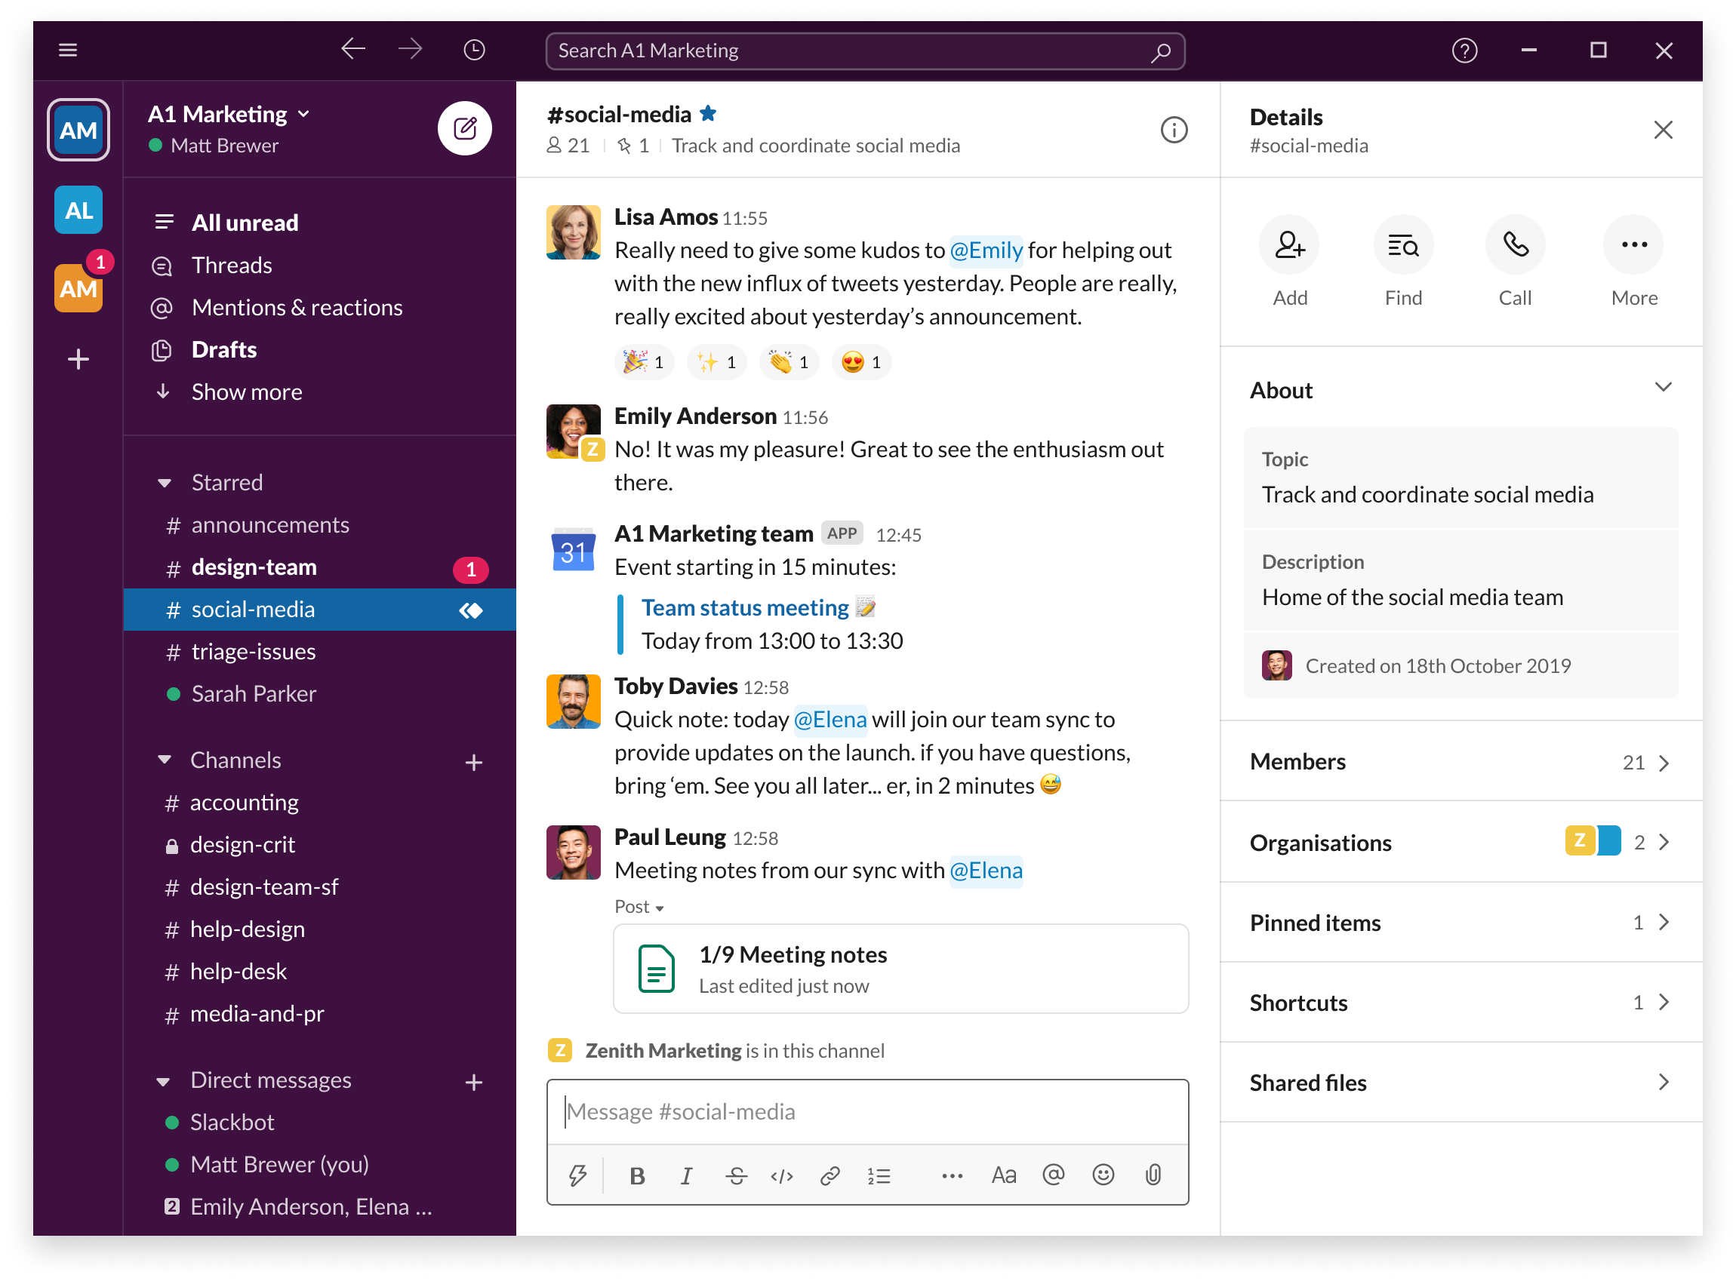Screen dimensions: 1736x1281
Task: Expand the Members section showing 21
Action: coord(1460,761)
